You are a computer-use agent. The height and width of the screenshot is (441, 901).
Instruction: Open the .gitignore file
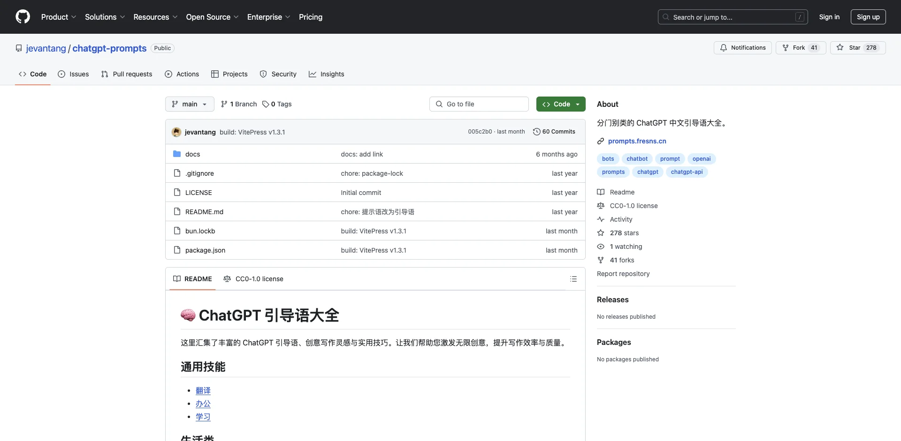tap(199, 173)
